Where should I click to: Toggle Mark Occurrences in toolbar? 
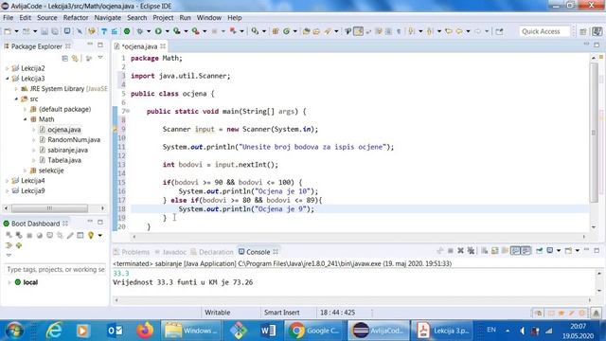[x=358, y=31]
